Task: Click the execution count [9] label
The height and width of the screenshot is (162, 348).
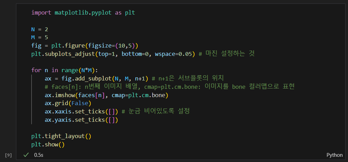Action: 8,155
